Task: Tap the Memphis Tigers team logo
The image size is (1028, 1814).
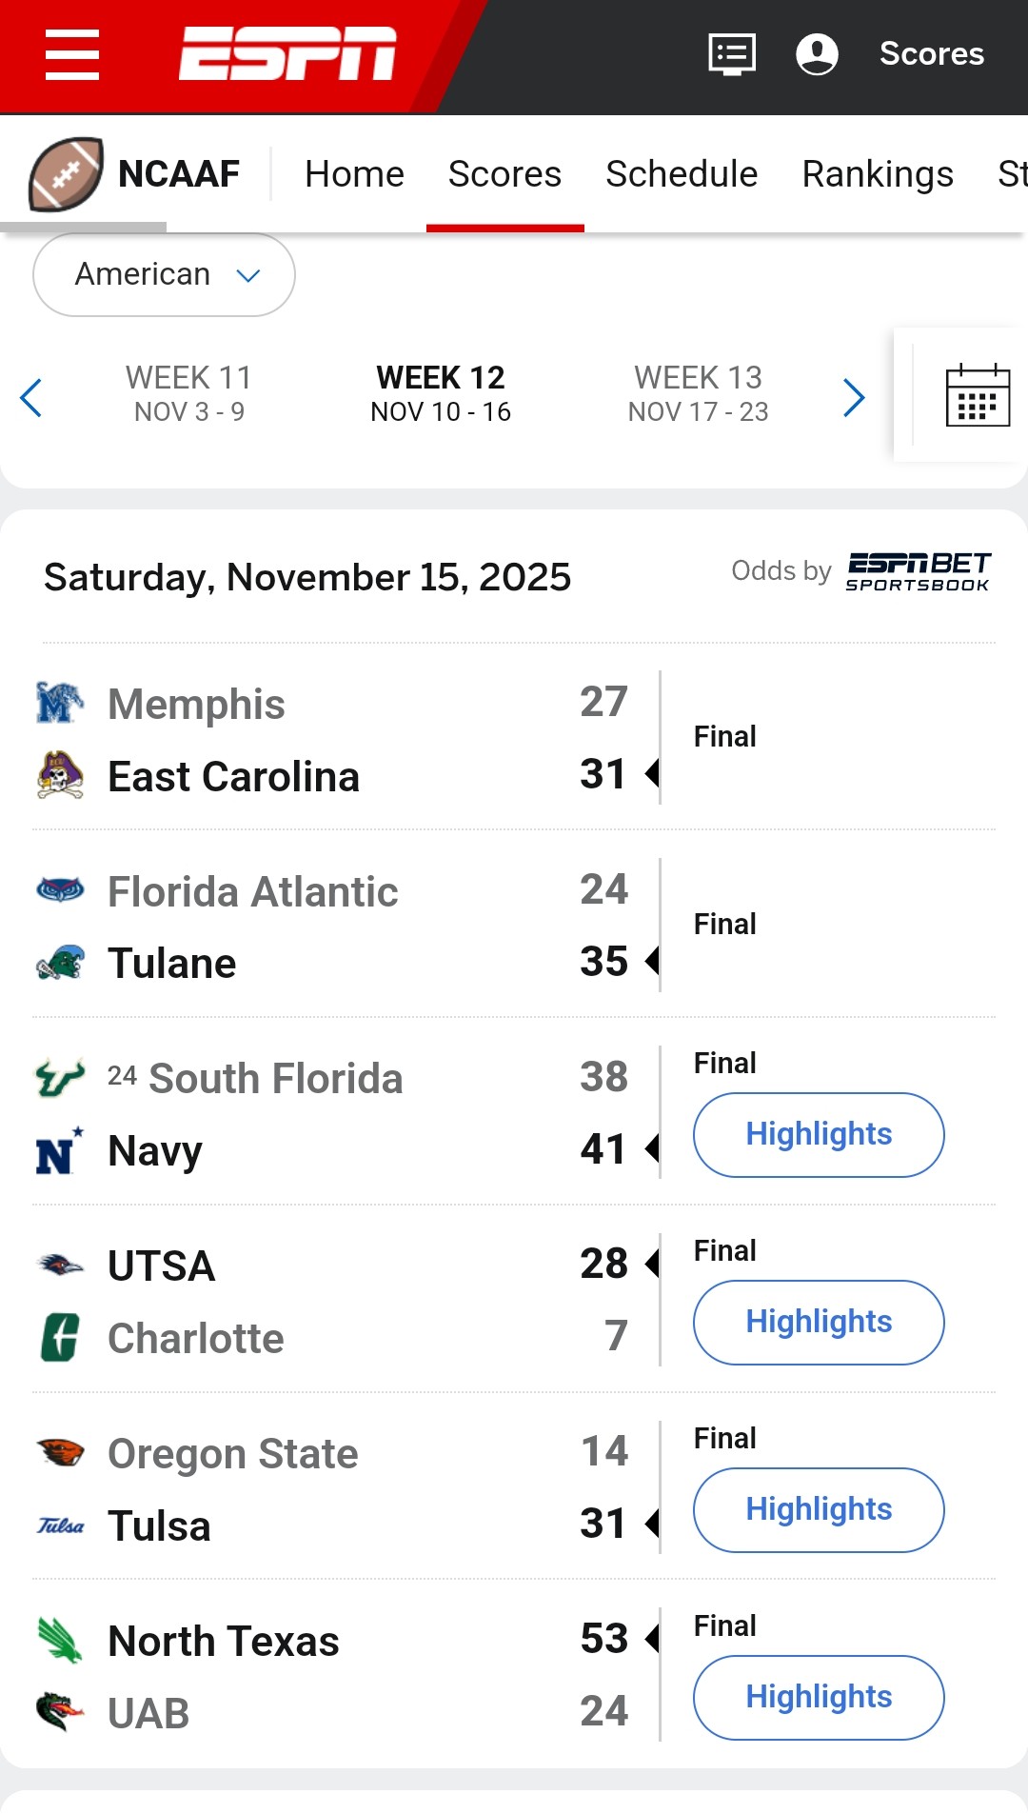Action: pyautogui.click(x=60, y=704)
